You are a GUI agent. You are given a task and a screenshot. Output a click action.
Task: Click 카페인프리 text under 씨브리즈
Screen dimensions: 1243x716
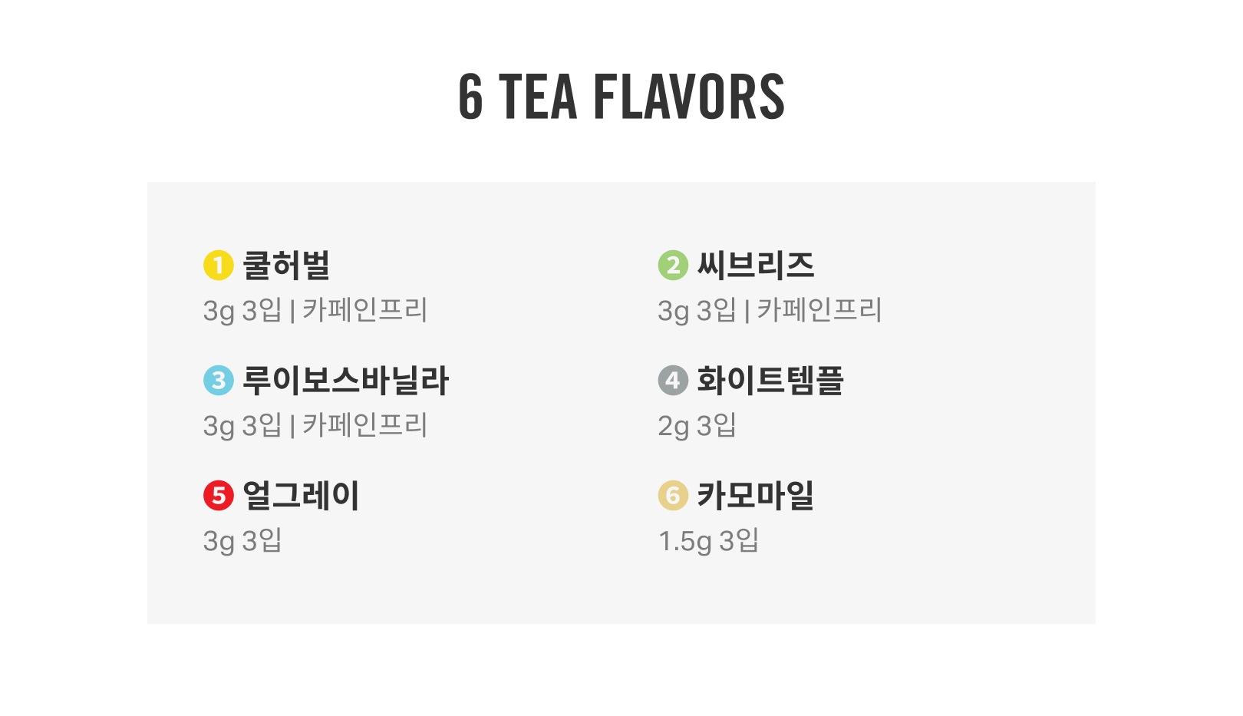click(x=819, y=310)
